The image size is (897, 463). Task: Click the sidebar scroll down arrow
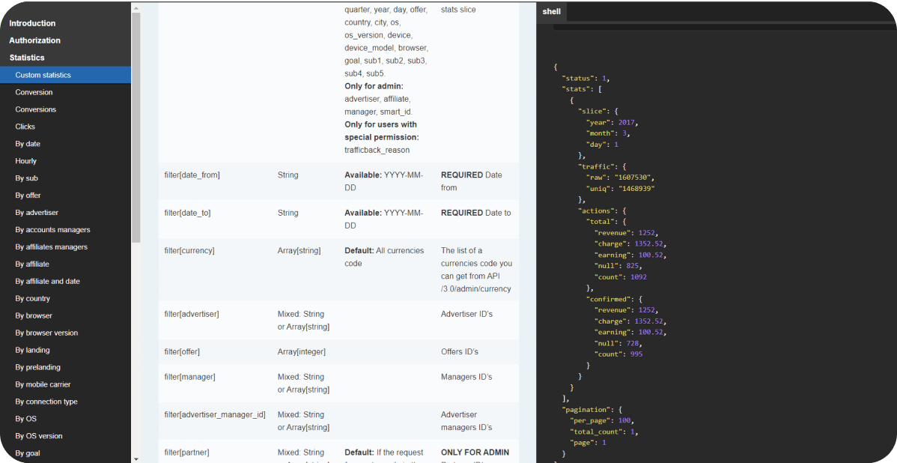click(x=136, y=458)
